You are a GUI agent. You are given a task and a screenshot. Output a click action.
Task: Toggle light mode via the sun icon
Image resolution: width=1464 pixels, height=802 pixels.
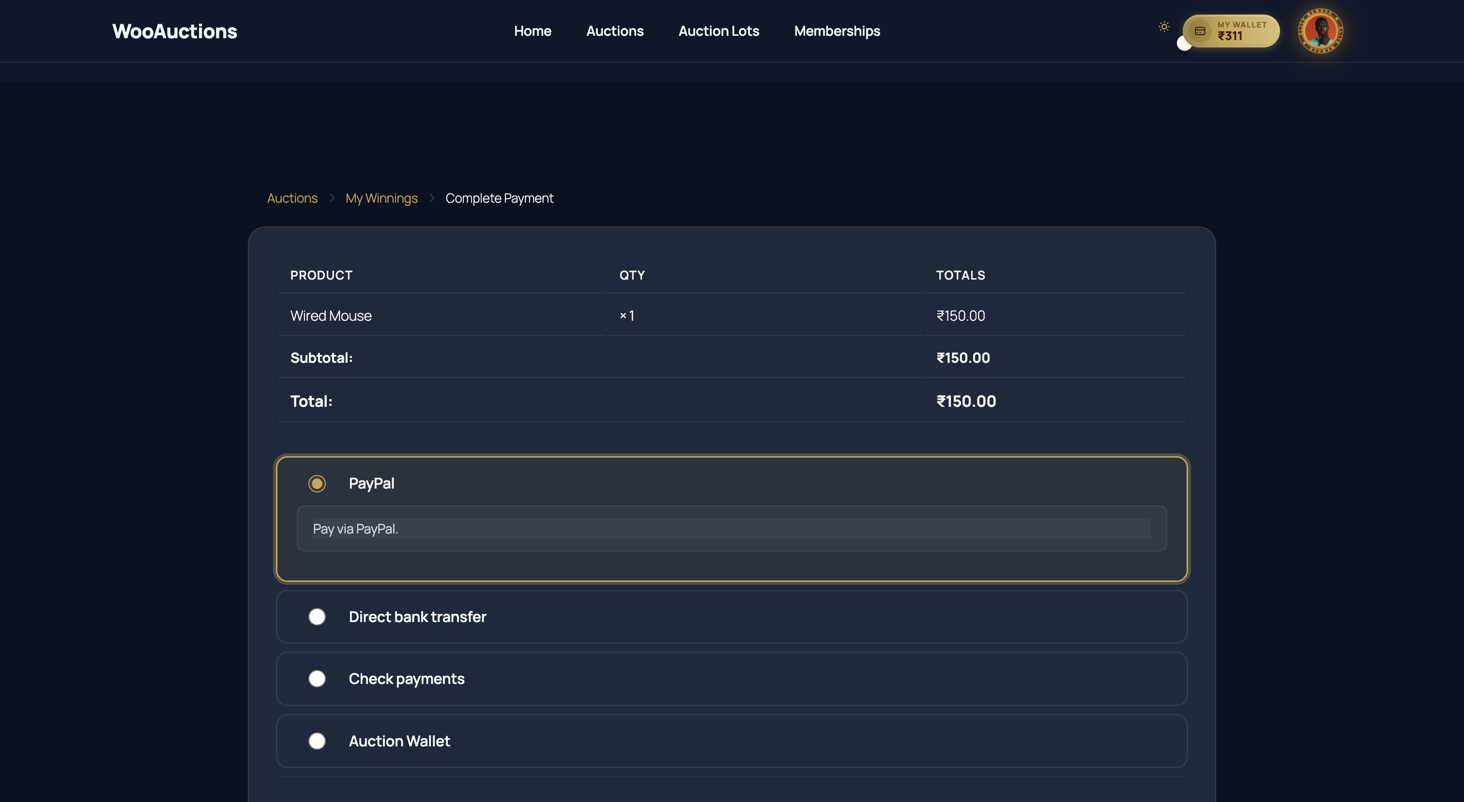pos(1164,26)
